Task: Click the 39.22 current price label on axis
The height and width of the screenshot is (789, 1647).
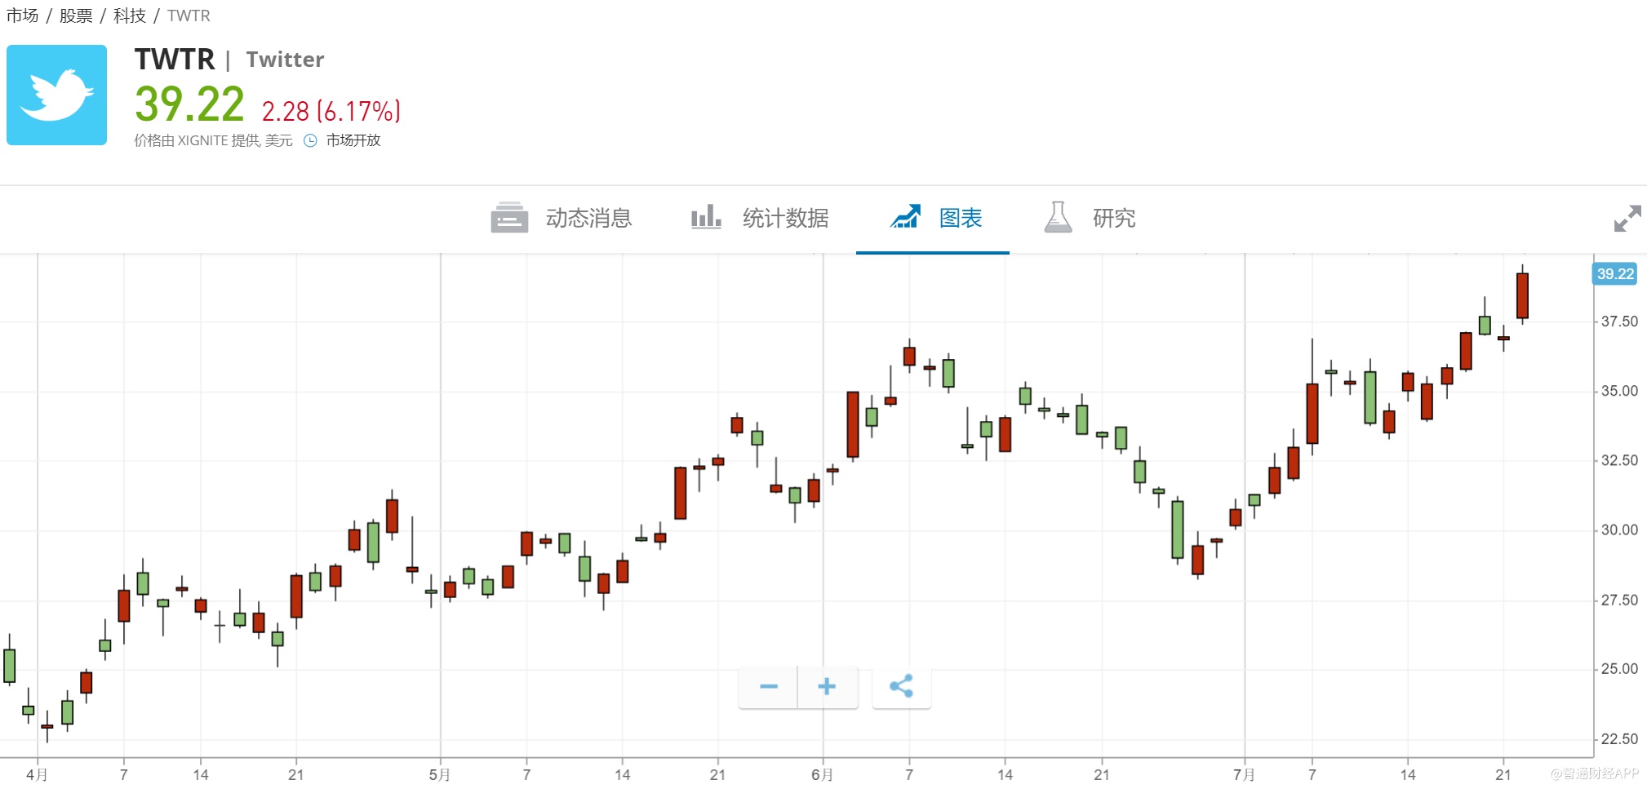Action: click(x=1615, y=273)
